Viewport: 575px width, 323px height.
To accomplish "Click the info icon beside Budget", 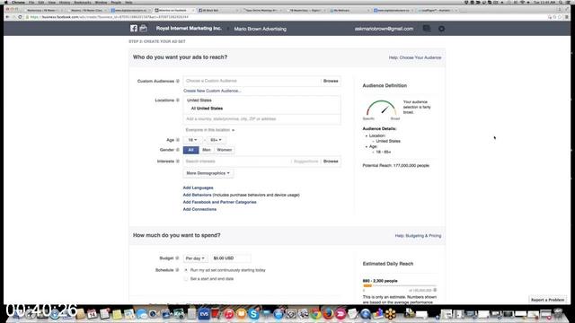I will [x=177, y=258].
